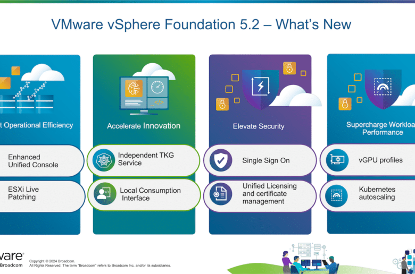Click the team at desk illustration in footer

pyautogui.click(x=310, y=258)
